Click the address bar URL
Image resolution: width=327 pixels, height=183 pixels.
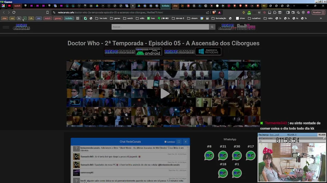click(x=110, y=12)
